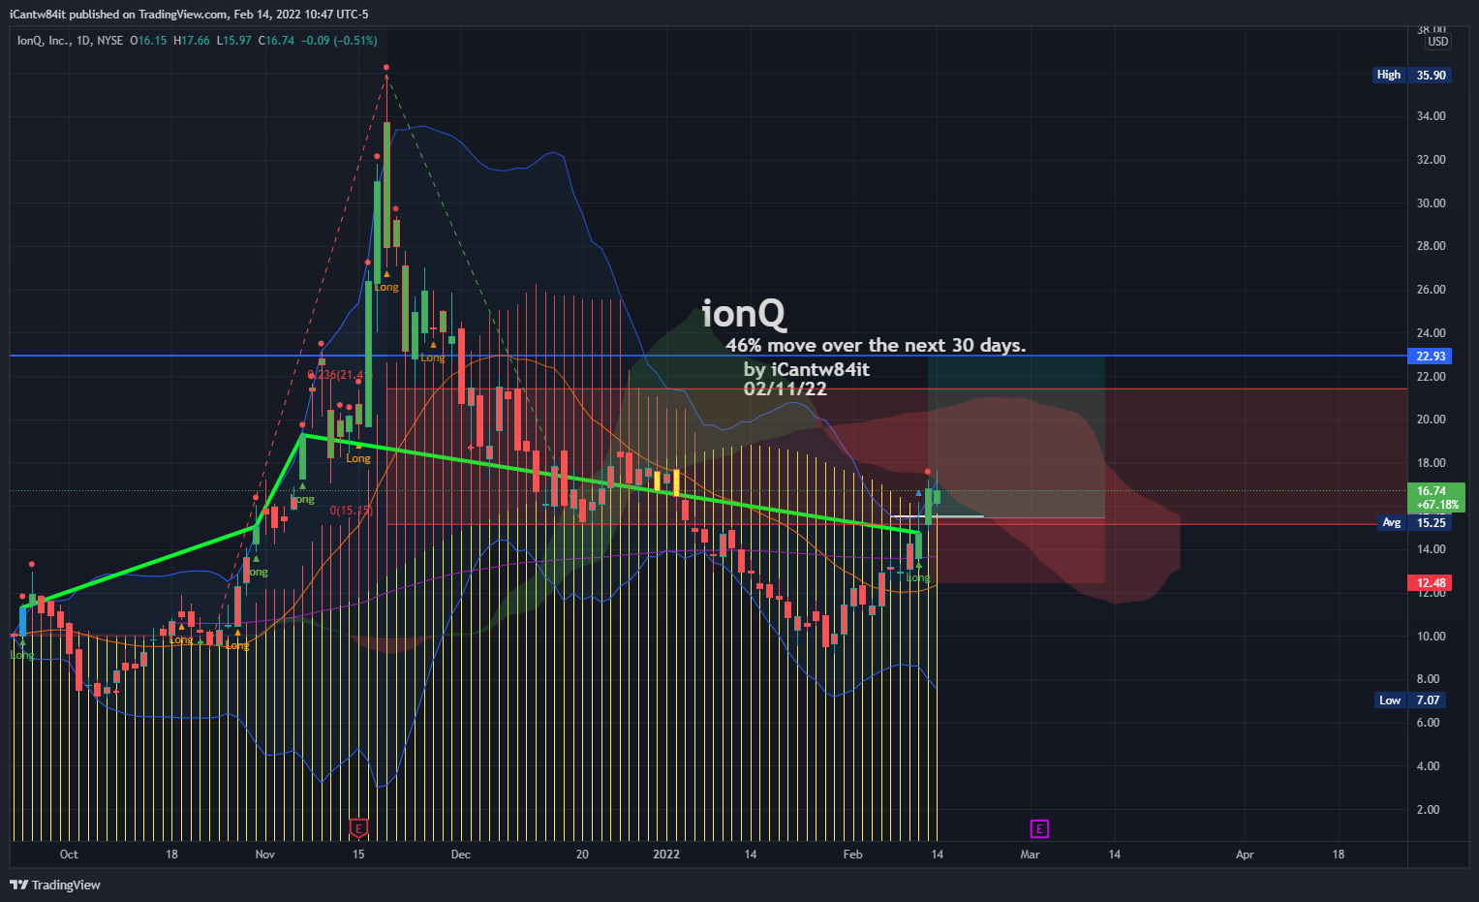1479x902 pixels.
Task: Click the 34.00 price axis tick
Action: (1431, 116)
